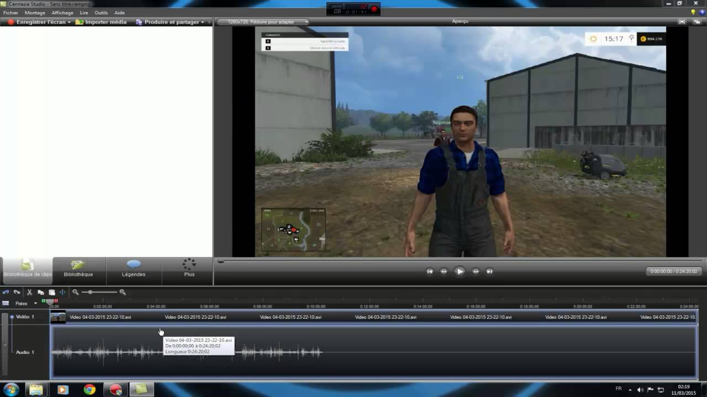The width and height of the screenshot is (707, 397).
Task: Open the Action Center flag icon
Action: [650, 390]
